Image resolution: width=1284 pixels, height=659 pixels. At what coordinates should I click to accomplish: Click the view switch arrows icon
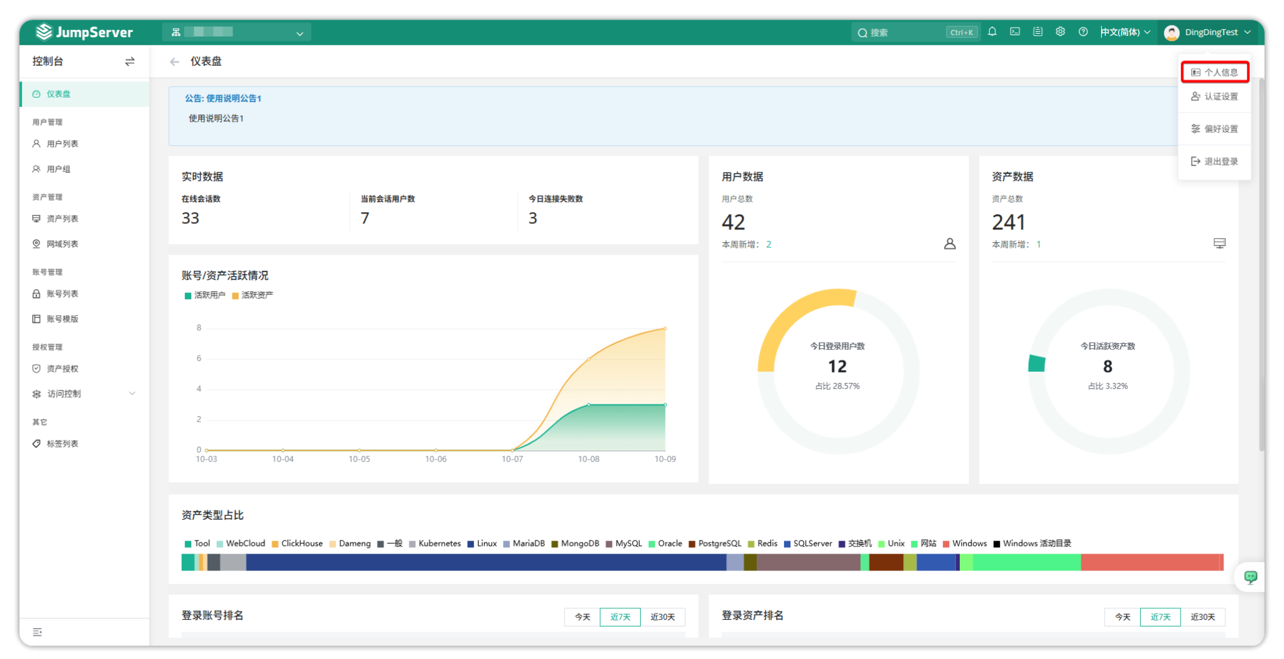(x=130, y=61)
